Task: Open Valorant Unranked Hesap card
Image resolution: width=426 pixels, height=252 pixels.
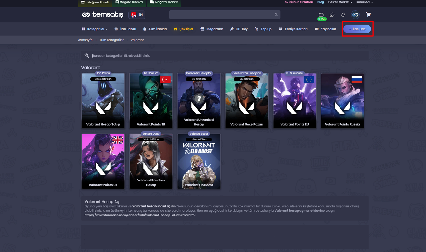Action: coord(199,101)
